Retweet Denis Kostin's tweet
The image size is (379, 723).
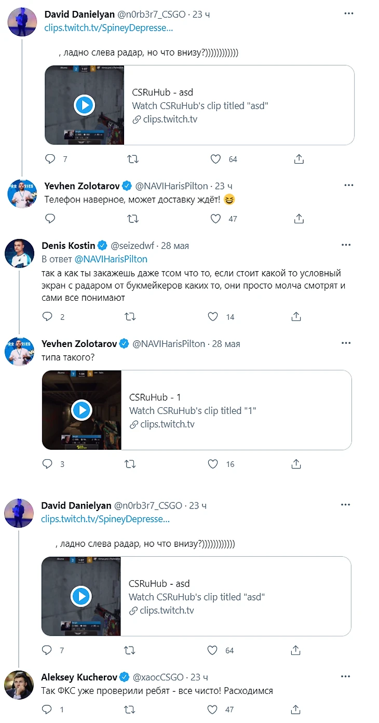(x=130, y=316)
